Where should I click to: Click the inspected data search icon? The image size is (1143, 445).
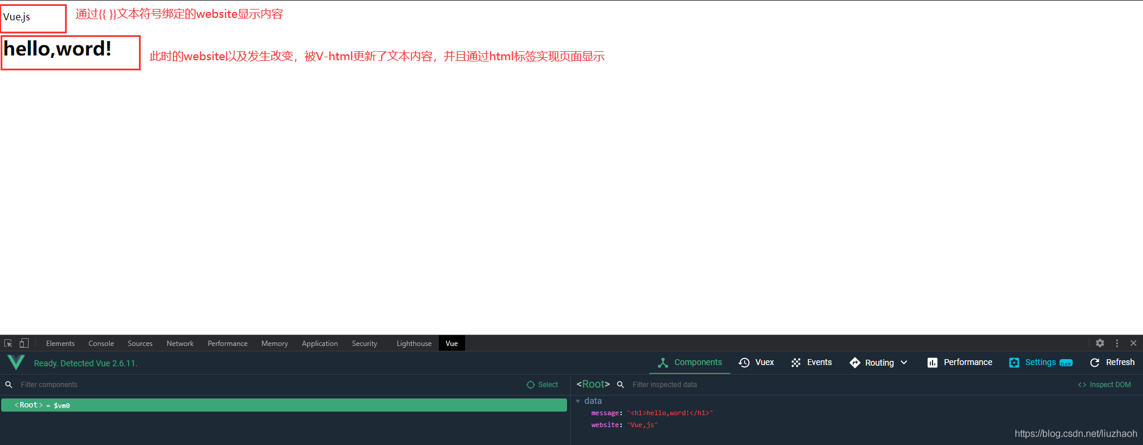pyautogui.click(x=621, y=385)
